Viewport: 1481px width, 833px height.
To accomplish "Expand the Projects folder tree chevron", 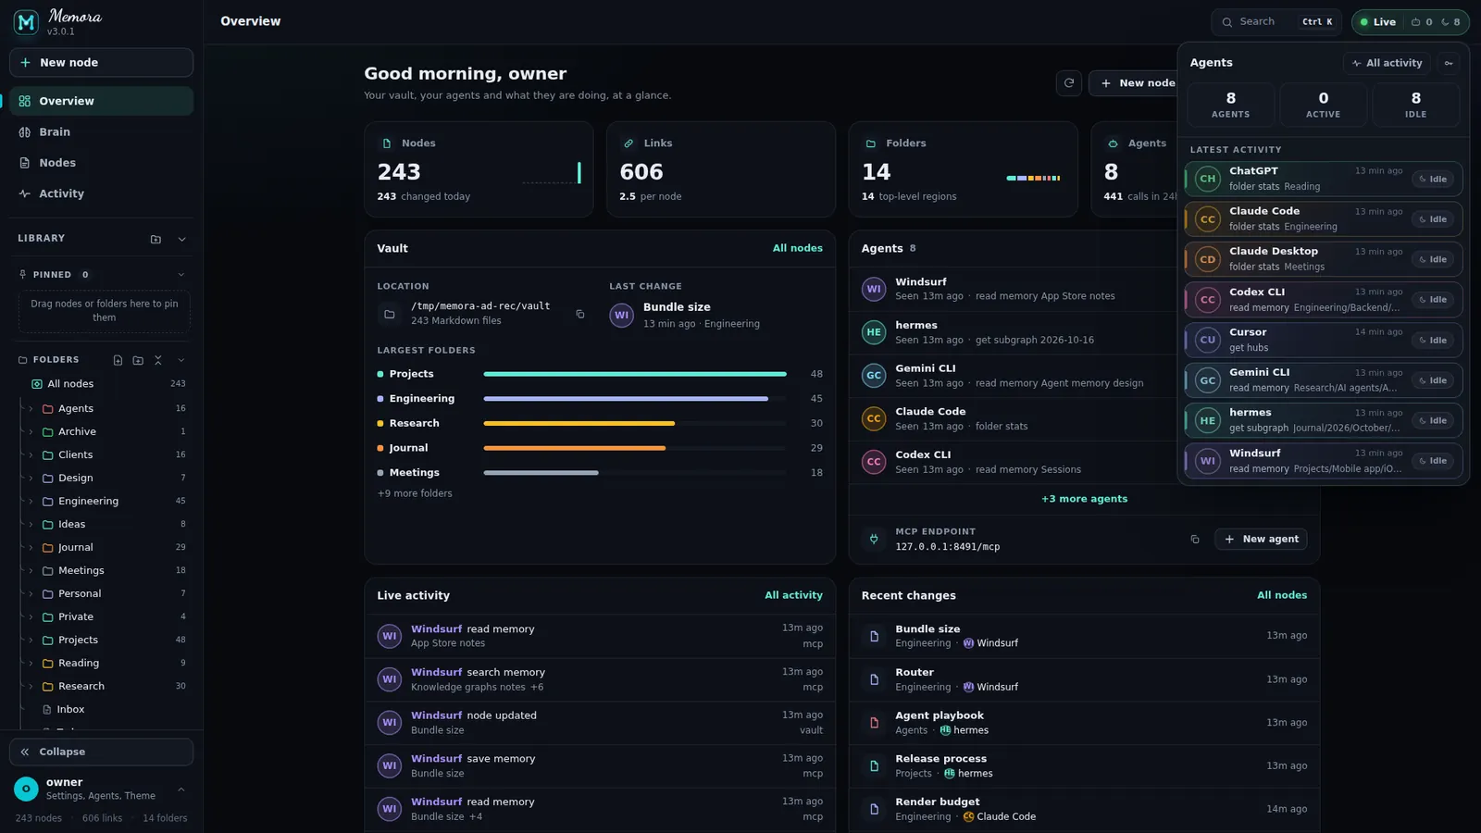I will (31, 640).
